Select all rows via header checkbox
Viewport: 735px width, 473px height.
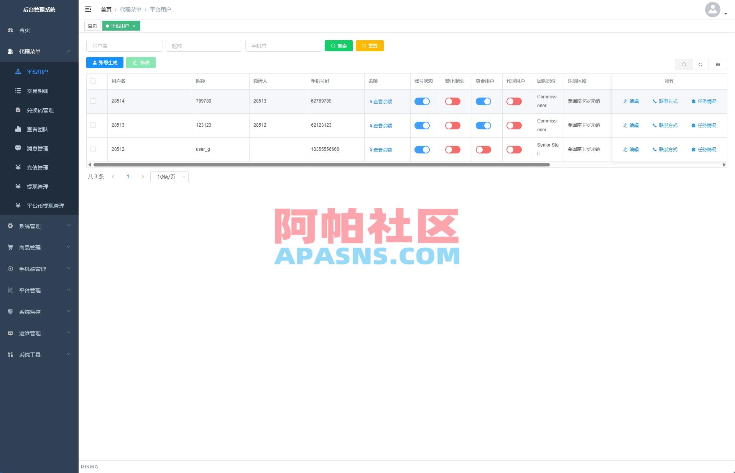[x=92, y=81]
